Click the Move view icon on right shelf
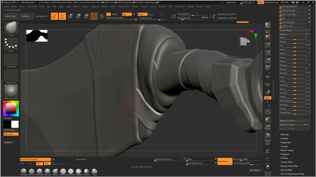Image resolution: width=316 pixels, height=177 pixels. 268,119
